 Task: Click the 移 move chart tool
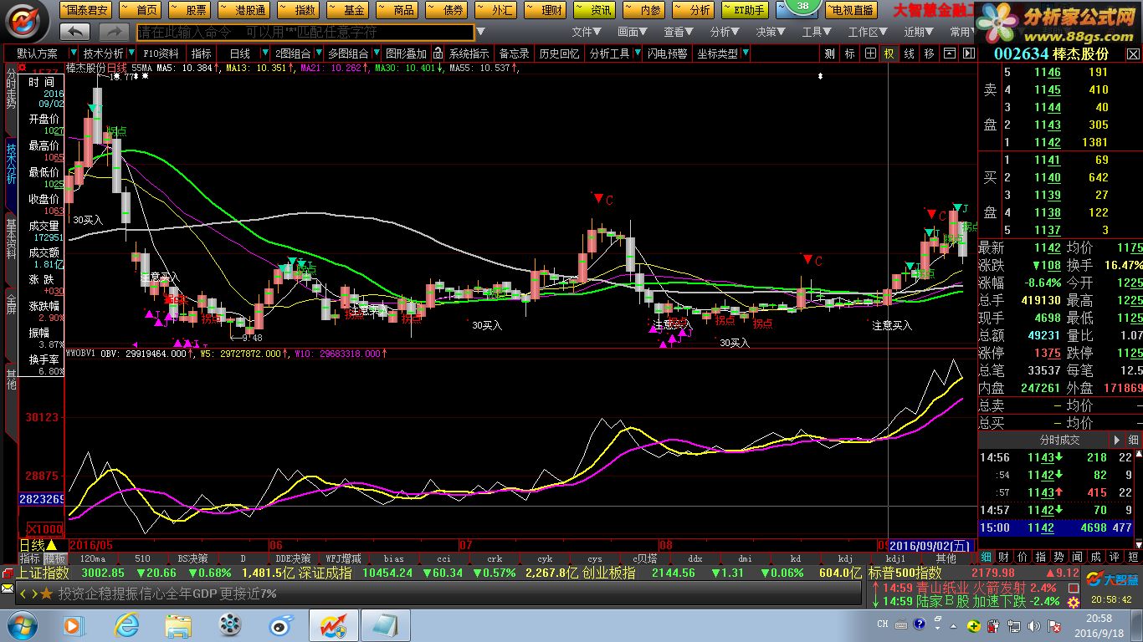[929, 53]
